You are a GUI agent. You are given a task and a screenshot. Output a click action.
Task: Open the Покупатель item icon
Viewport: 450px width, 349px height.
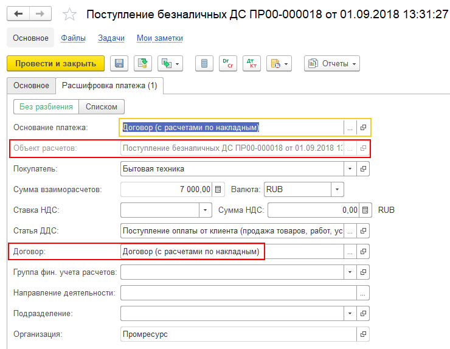[x=363, y=169]
